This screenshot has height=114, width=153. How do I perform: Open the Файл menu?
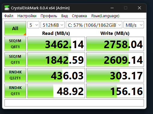(9, 16)
